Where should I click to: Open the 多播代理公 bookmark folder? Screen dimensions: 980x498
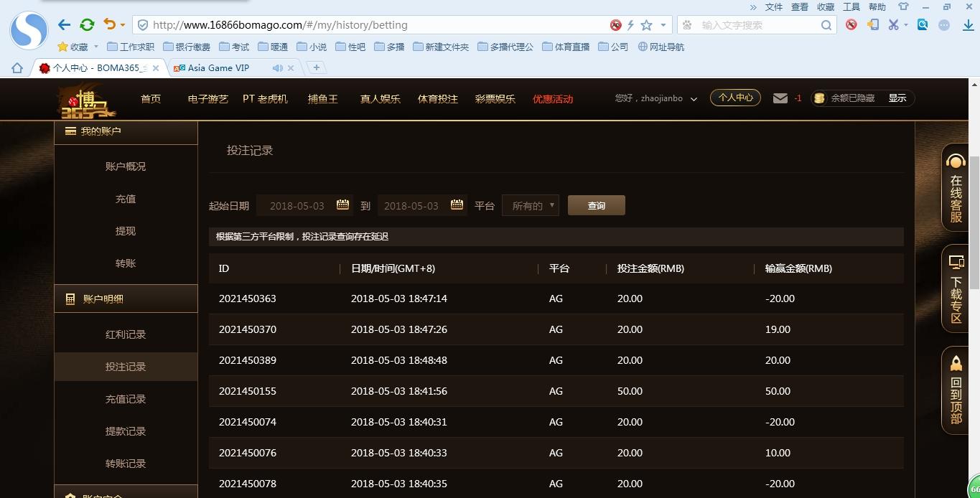pyautogui.click(x=505, y=47)
